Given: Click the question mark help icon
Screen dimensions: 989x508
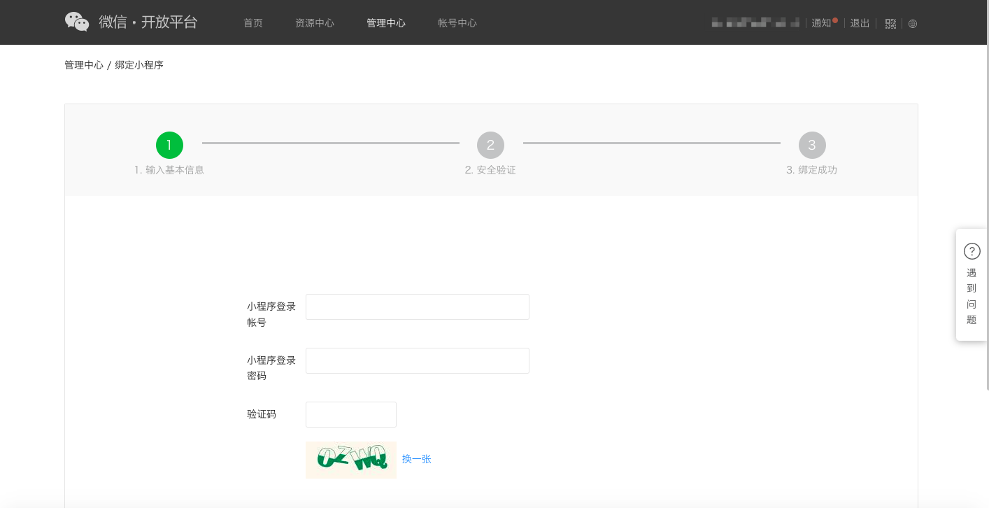Looking at the screenshot, I should [x=972, y=251].
